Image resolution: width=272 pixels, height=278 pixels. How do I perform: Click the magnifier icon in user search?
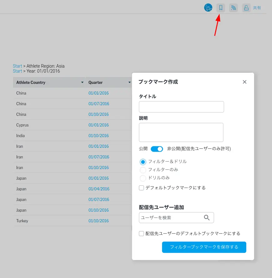click(x=207, y=218)
